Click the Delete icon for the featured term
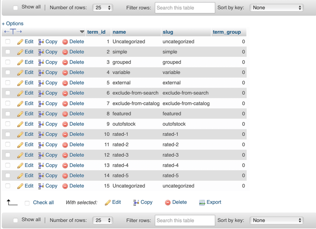Screen dimensions: 316x229 point(65,114)
